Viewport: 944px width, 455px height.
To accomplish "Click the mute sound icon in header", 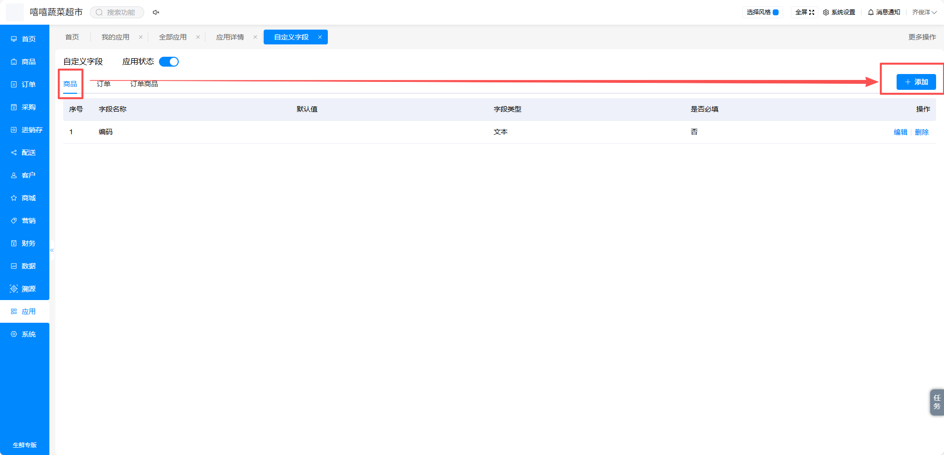I will coord(156,12).
